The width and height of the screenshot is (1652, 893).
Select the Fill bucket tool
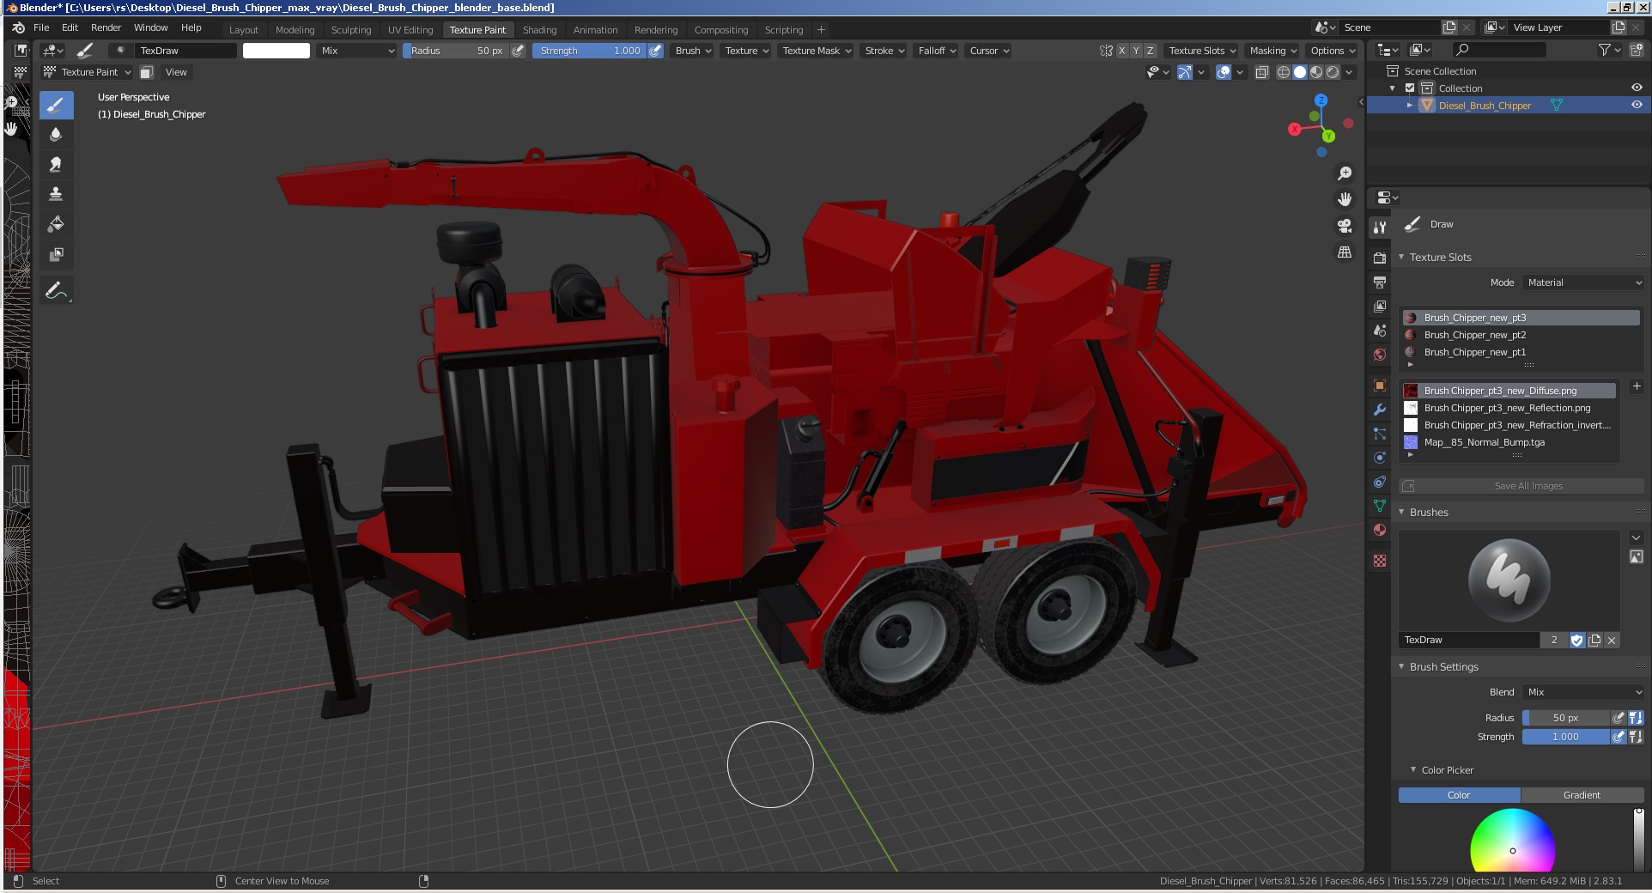pyautogui.click(x=56, y=224)
